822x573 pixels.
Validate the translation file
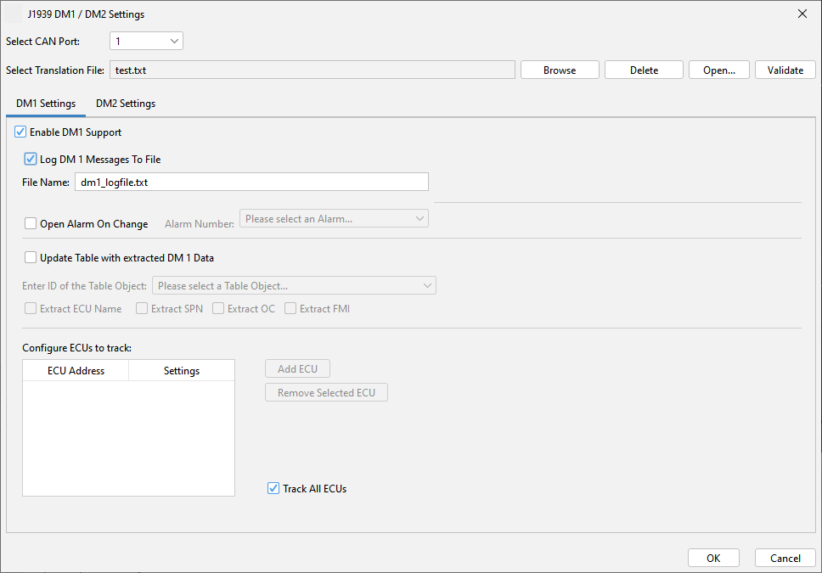coord(785,70)
